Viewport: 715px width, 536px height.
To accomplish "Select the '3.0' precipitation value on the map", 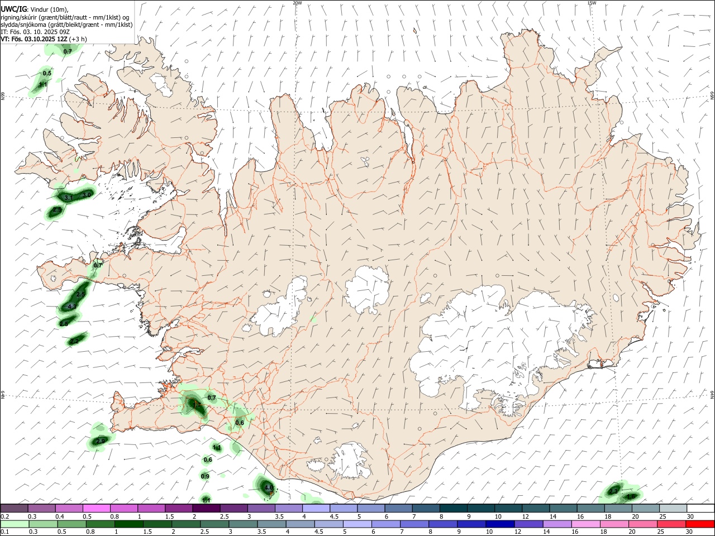I will (86, 195).
